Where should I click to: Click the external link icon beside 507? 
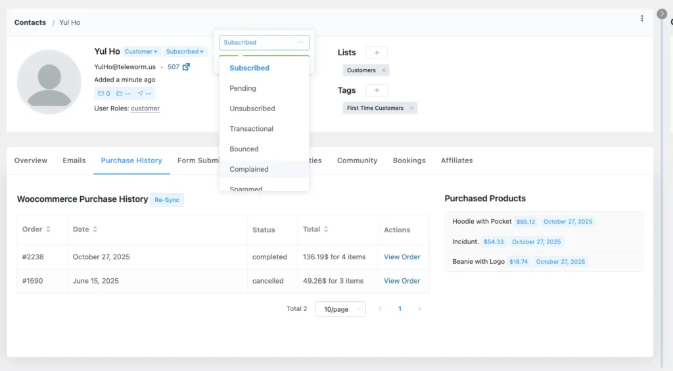(x=186, y=67)
